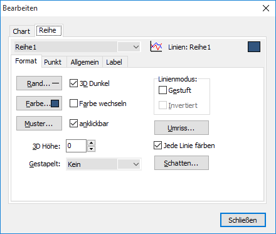This screenshot has width=276, height=234.
Task: Open the Umriss outline settings
Action: tap(181, 127)
